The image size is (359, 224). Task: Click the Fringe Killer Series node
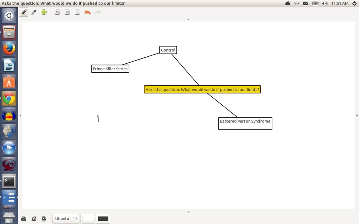(110, 69)
